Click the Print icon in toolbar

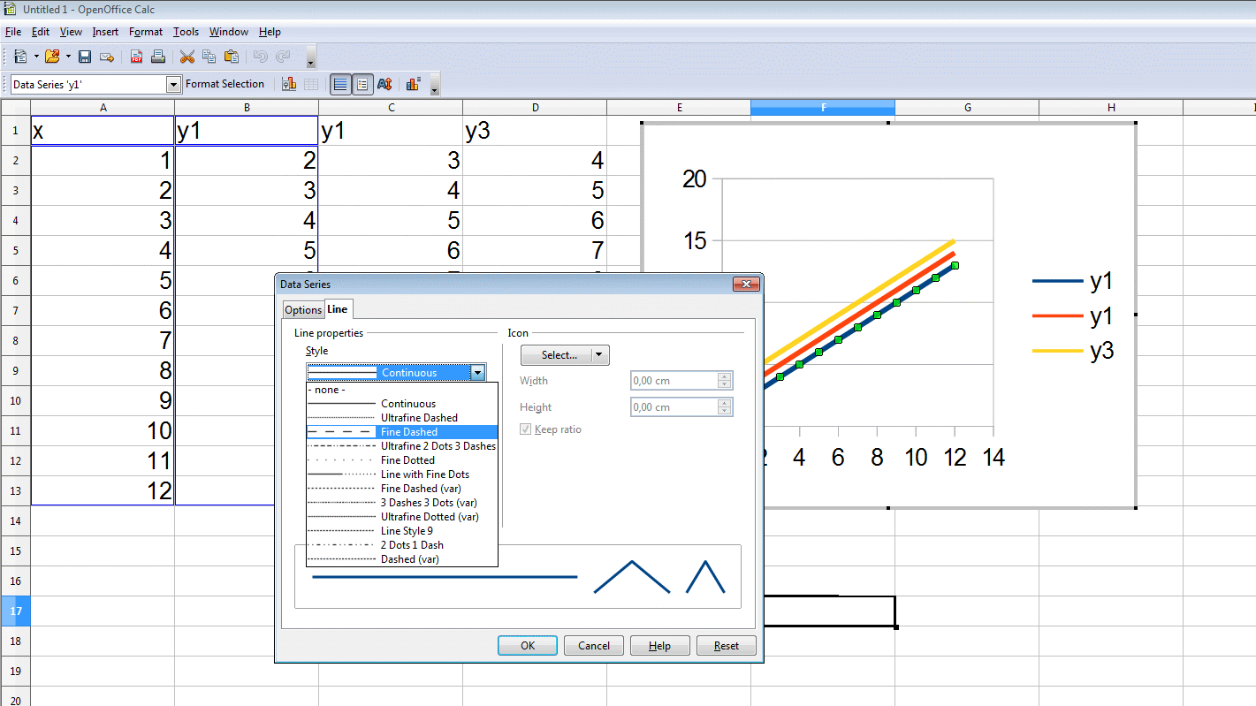tap(158, 57)
